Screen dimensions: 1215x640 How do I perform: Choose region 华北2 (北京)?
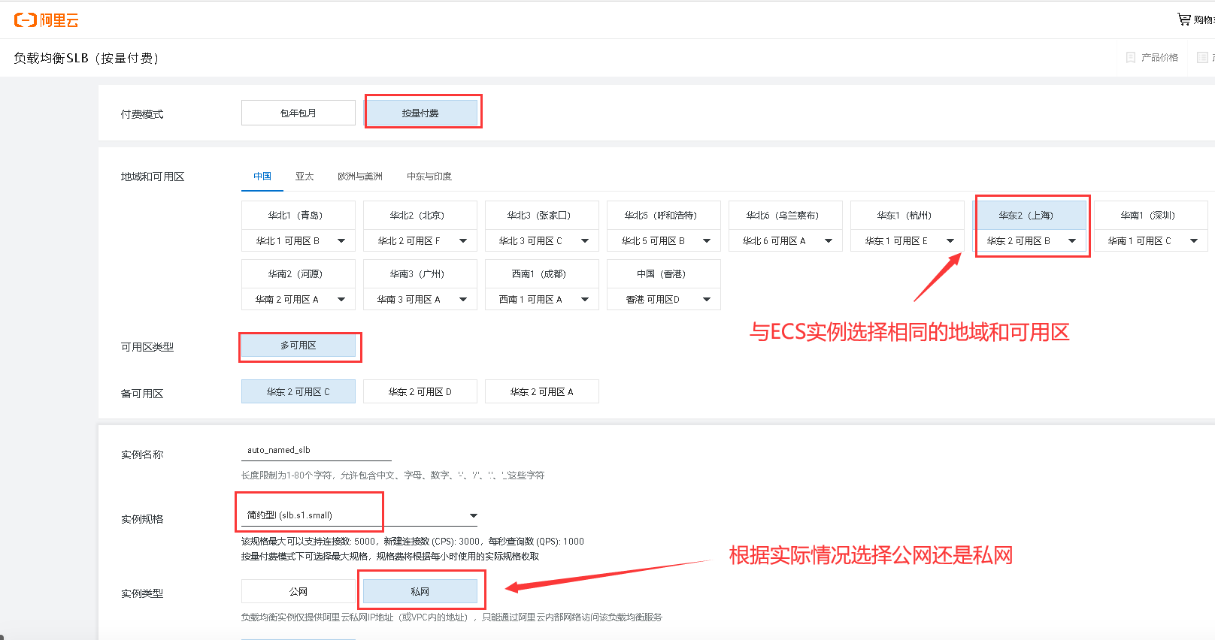[420, 215]
